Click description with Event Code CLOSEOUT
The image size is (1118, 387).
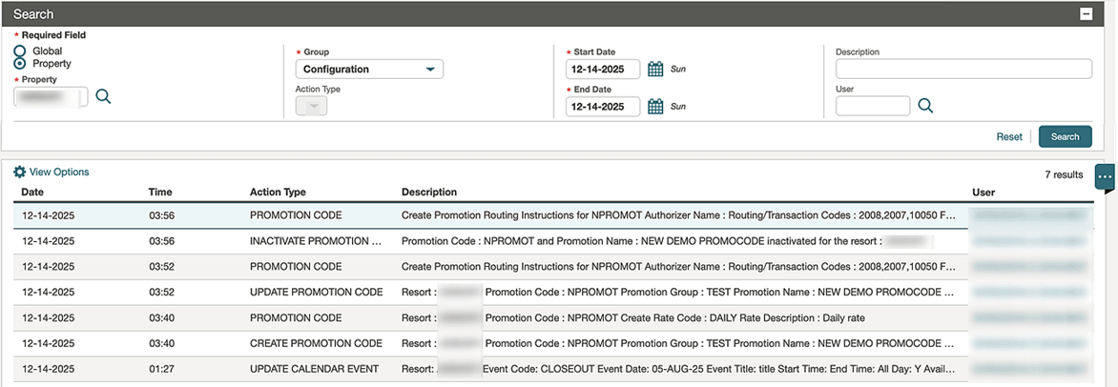[x=678, y=369]
